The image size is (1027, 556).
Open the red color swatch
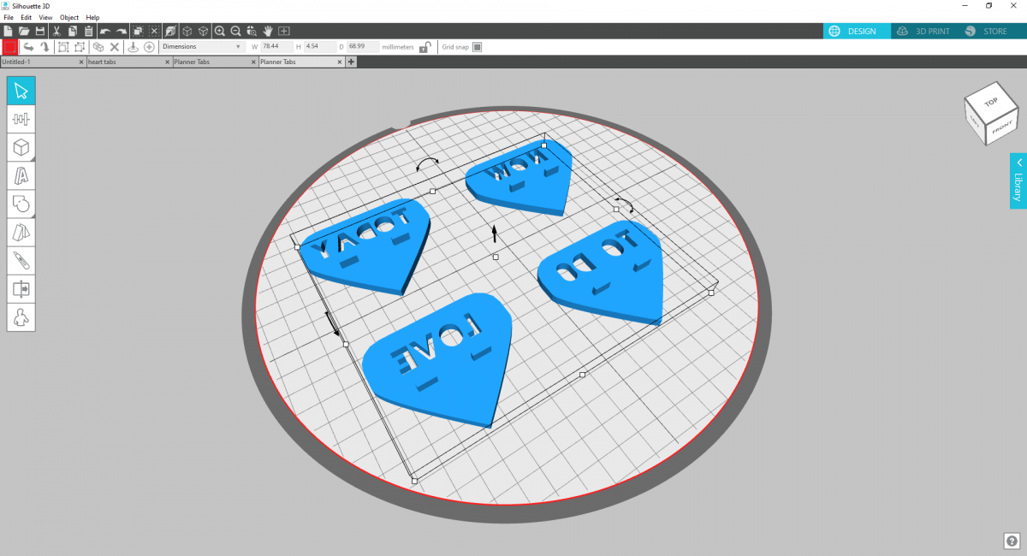coord(10,47)
